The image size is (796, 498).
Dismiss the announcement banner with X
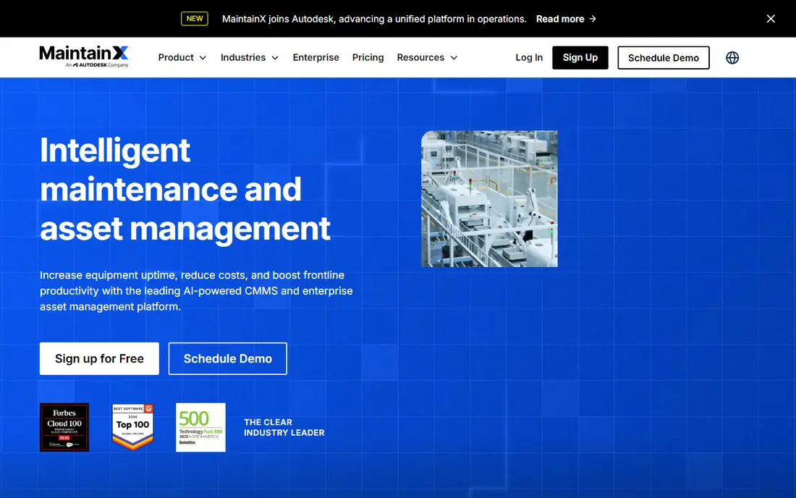(771, 19)
